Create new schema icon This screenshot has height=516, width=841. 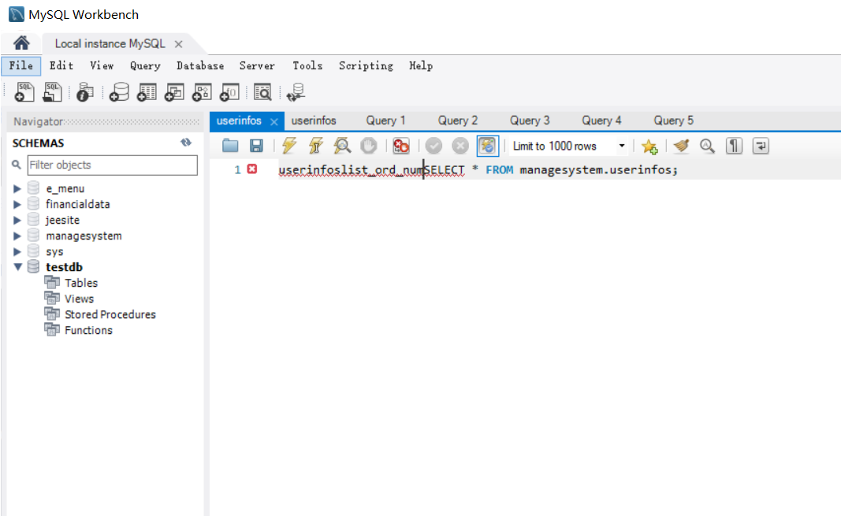tap(119, 92)
